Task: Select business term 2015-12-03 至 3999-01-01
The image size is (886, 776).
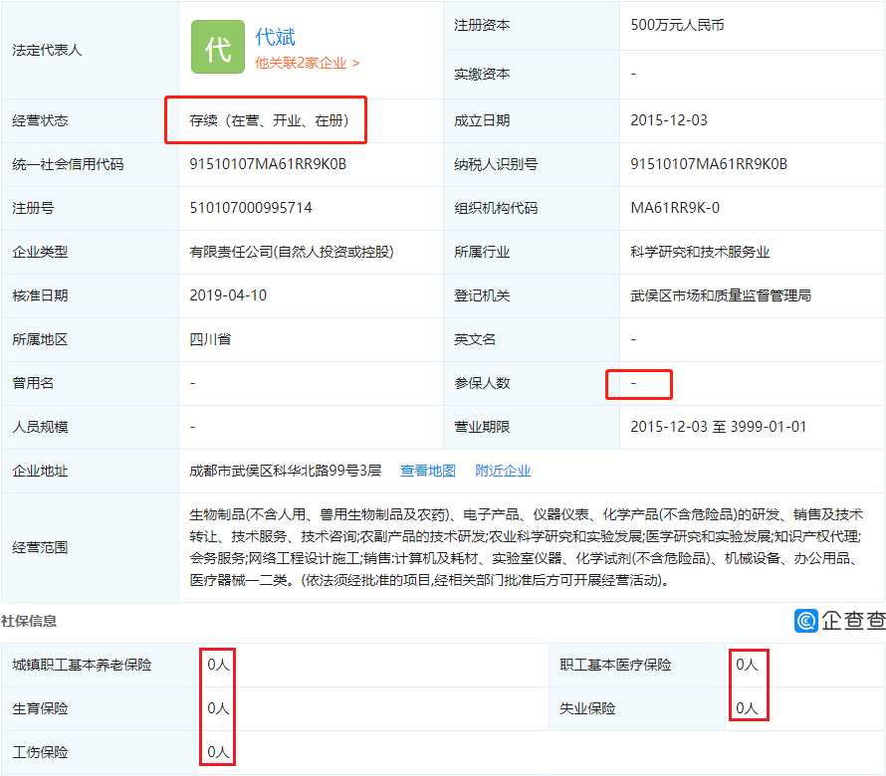Action: [718, 427]
